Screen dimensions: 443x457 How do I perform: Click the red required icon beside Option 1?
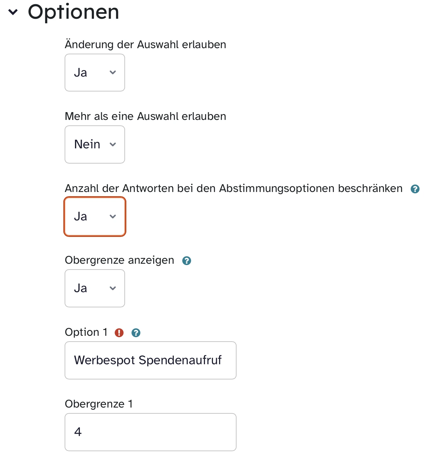pyautogui.click(x=119, y=333)
